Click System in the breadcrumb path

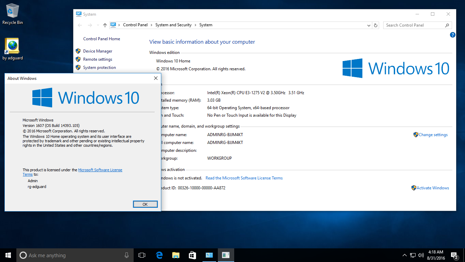point(206,25)
